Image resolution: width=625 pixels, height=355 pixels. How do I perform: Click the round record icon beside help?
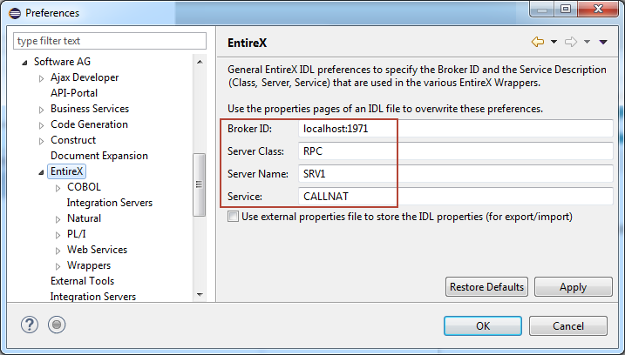(57, 325)
